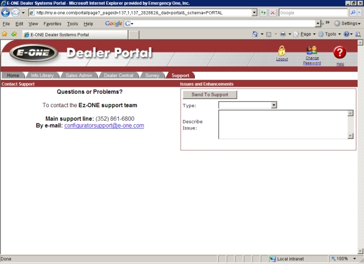Open the Type dropdown list

point(247,105)
